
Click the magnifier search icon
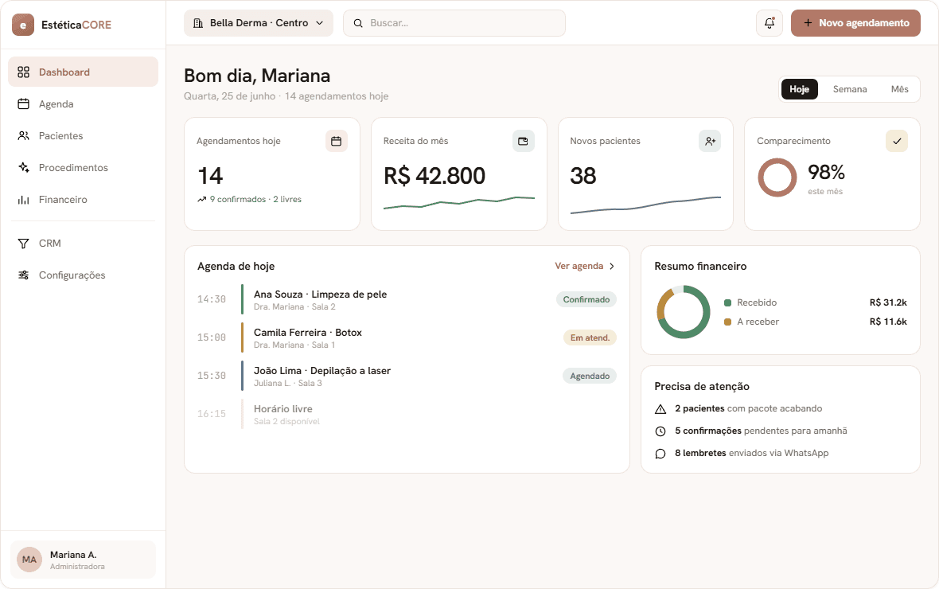358,23
